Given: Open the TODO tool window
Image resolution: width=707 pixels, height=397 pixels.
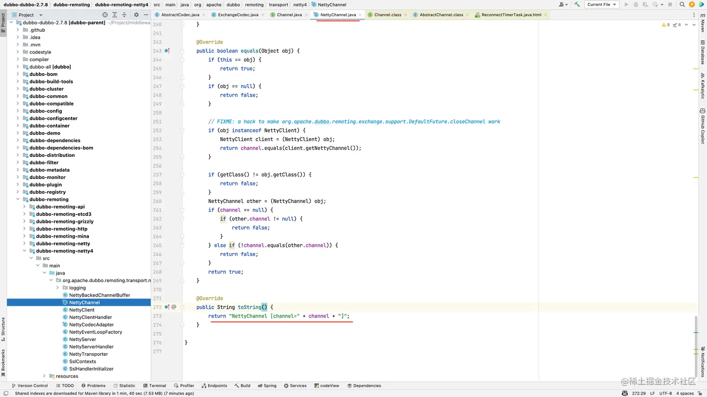Looking at the screenshot, I should coord(65,386).
